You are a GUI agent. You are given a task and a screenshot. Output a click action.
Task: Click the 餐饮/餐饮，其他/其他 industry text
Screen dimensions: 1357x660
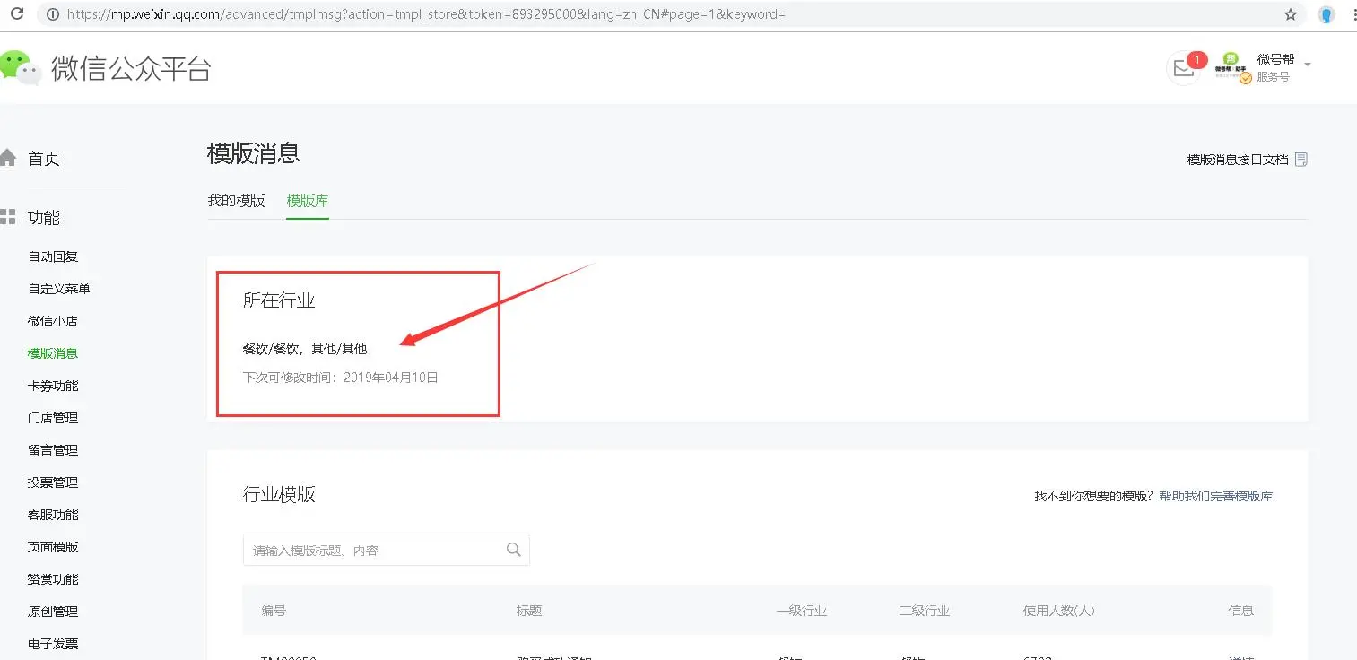pyautogui.click(x=305, y=349)
